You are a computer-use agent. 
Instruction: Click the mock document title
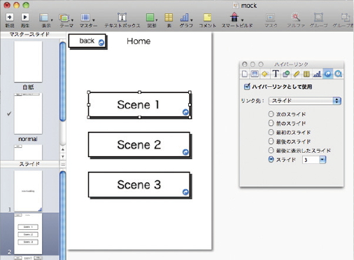(249, 6)
